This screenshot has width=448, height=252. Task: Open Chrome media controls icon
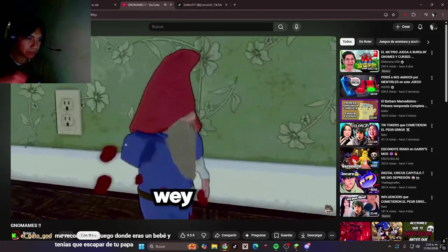coord(426,15)
